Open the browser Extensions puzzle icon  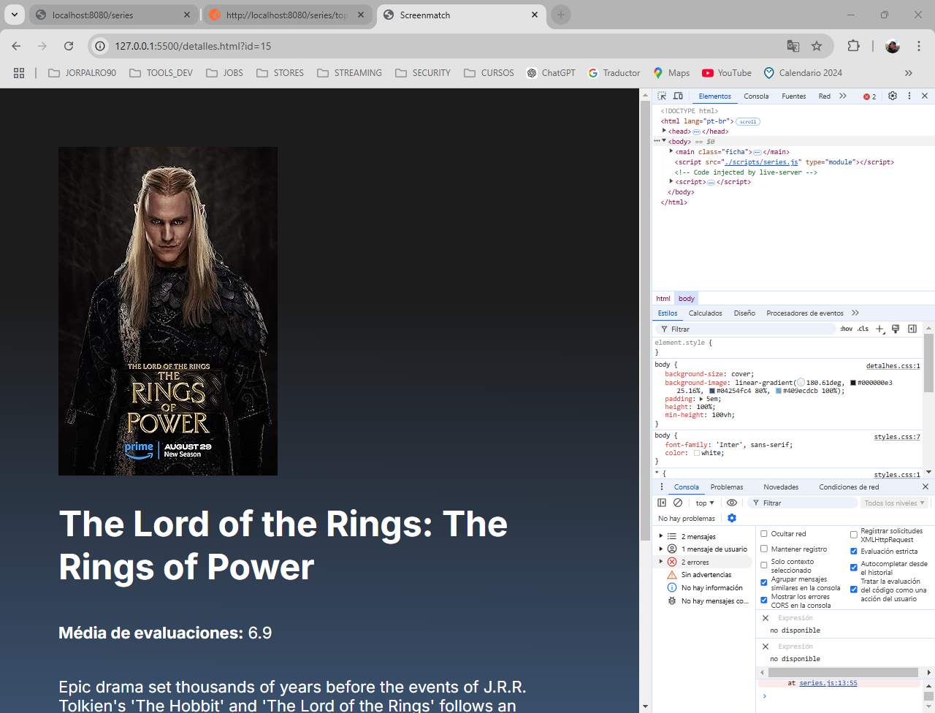[853, 46]
